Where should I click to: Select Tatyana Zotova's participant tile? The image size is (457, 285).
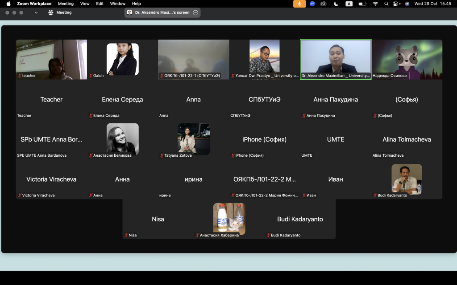coord(193,139)
